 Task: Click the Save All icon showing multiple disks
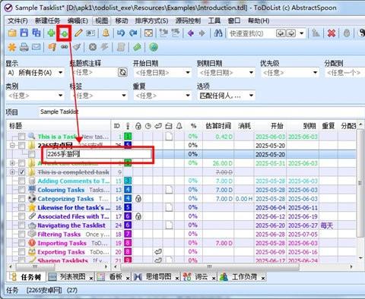[36, 33]
